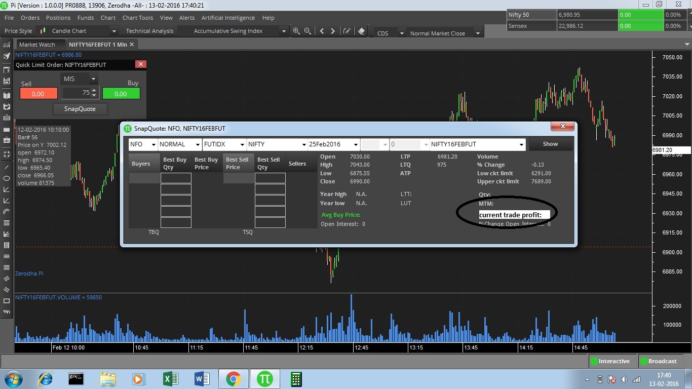This screenshot has width=692, height=389.
Task: Open the Candle Chart price style dropdown
Action: click(114, 31)
